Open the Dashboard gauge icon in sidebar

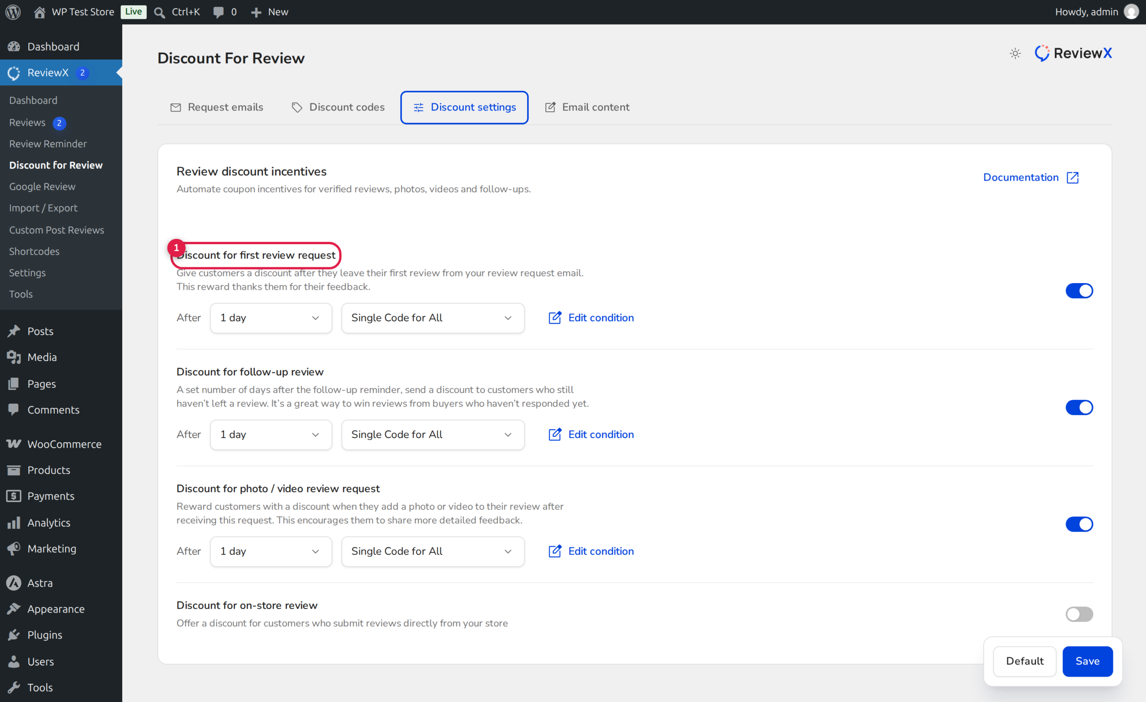tap(14, 47)
